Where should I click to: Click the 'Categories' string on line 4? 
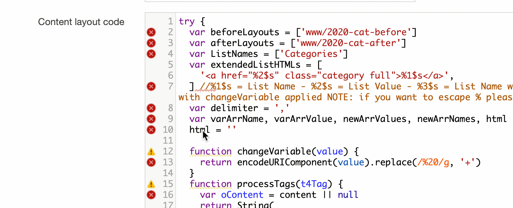(311, 54)
